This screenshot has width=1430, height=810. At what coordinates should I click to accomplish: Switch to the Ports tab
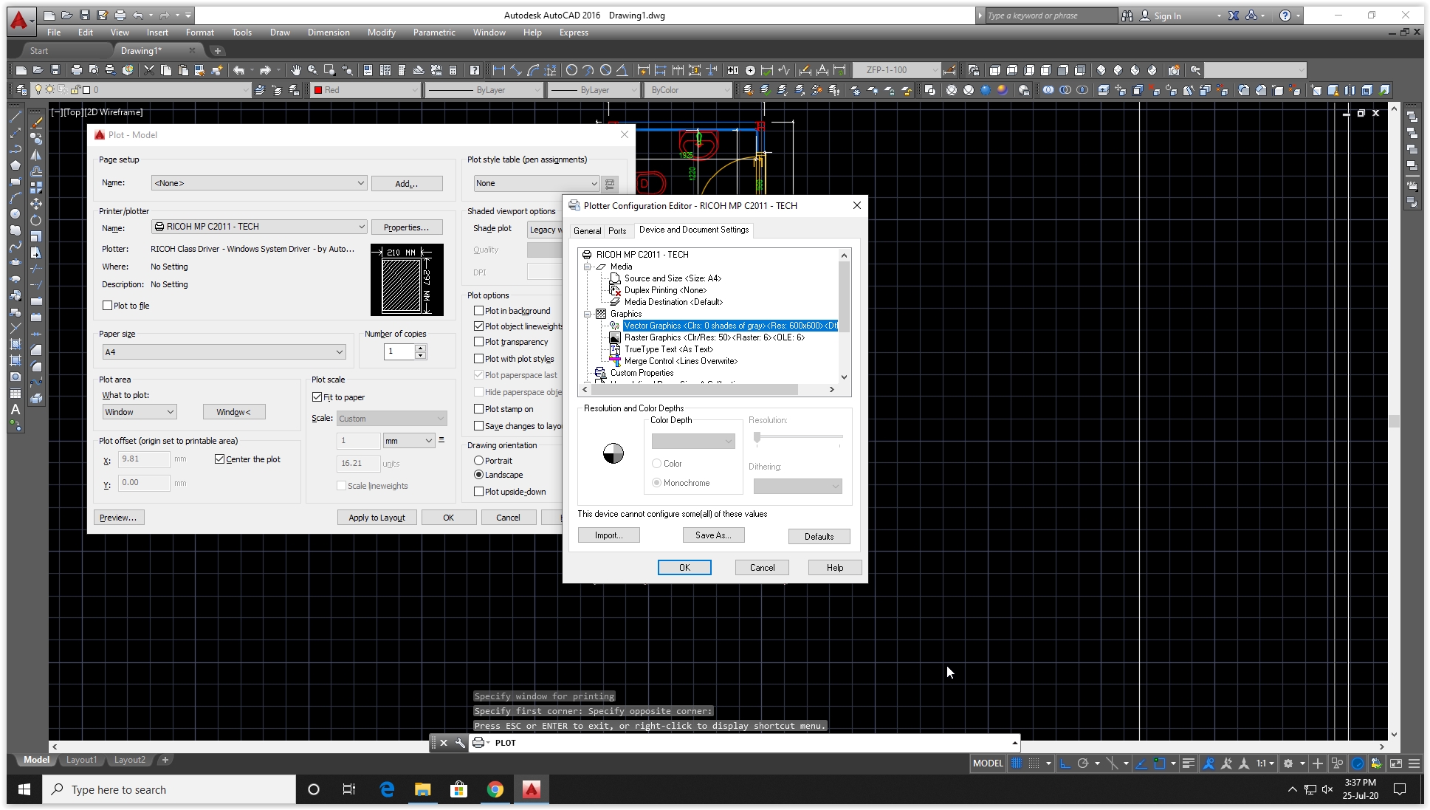617,230
